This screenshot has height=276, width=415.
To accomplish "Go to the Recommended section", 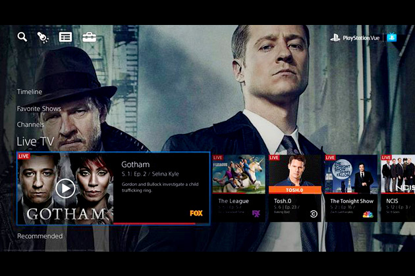I will (40, 236).
